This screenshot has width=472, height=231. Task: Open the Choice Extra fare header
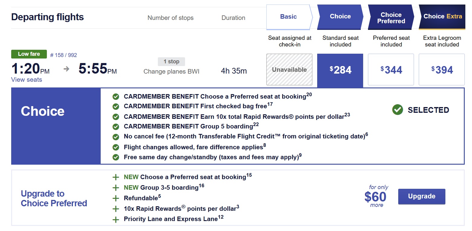(442, 17)
